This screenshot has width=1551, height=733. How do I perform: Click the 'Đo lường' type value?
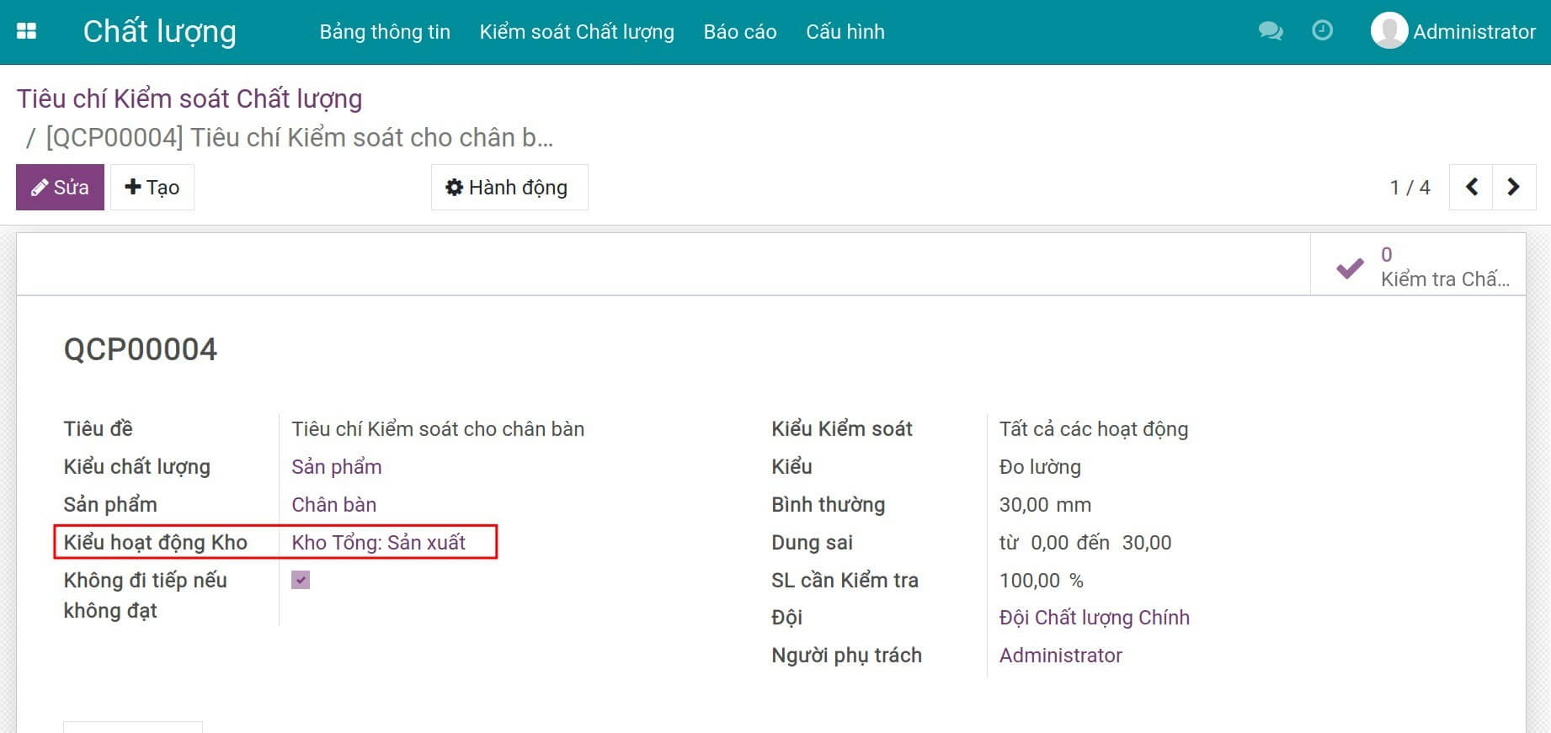(x=1040, y=467)
